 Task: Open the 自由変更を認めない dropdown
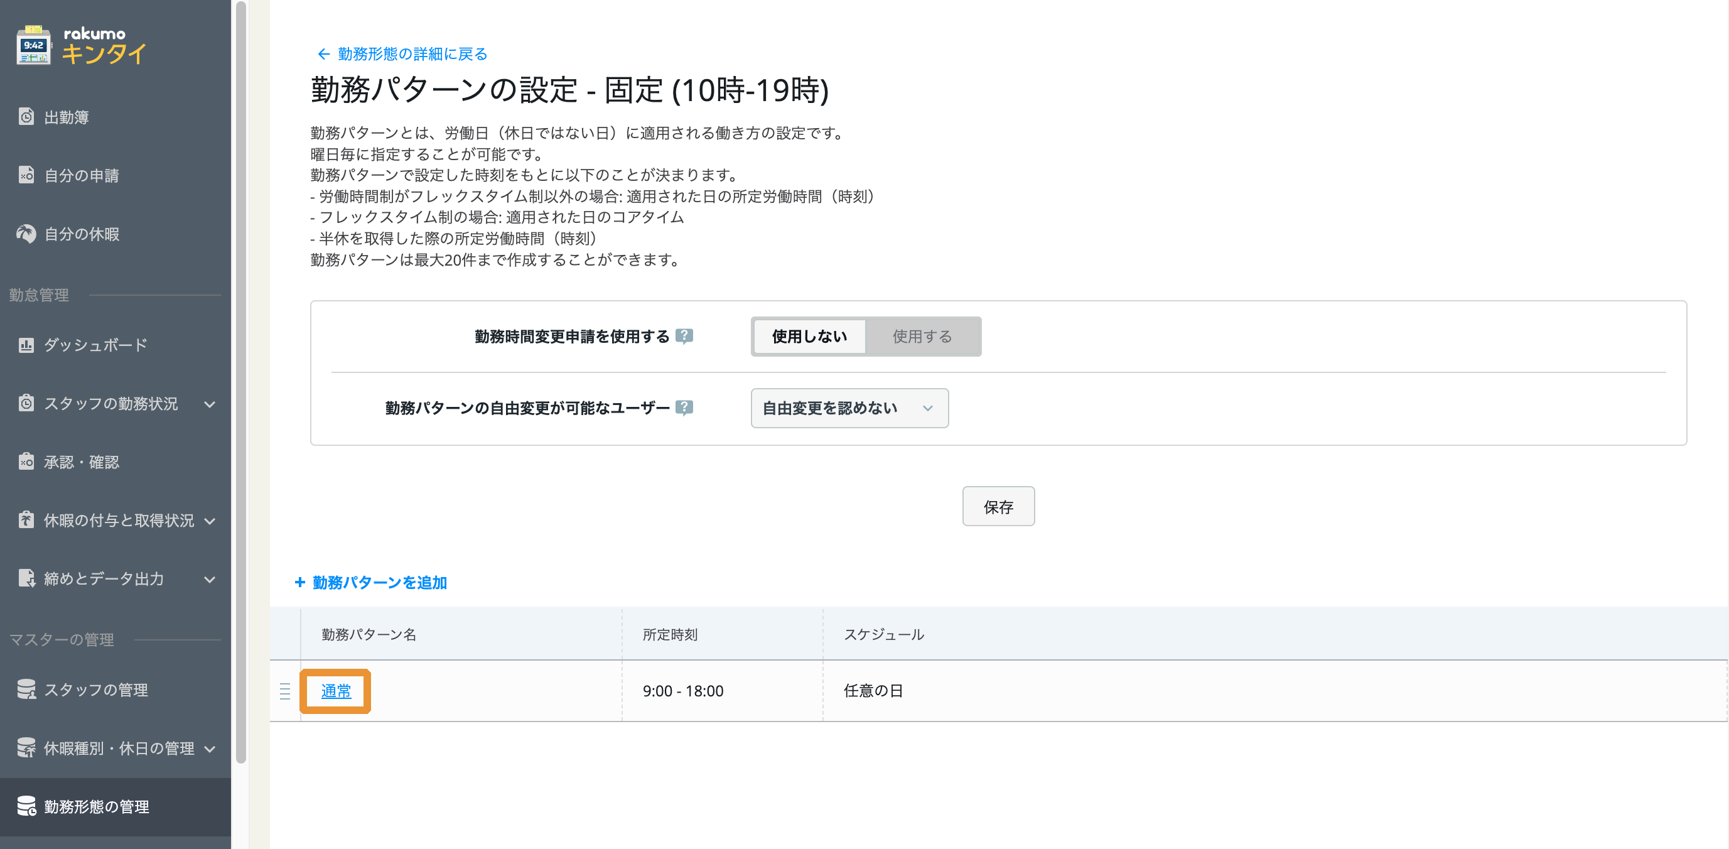pyautogui.click(x=849, y=408)
